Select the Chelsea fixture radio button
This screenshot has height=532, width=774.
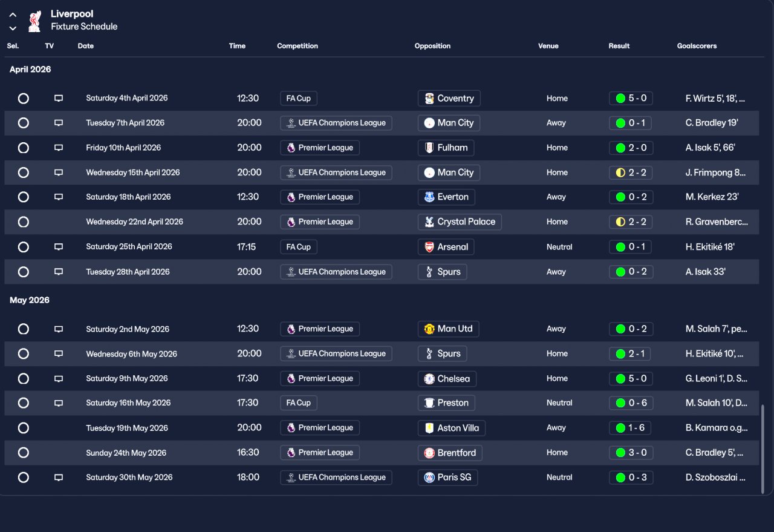23,378
